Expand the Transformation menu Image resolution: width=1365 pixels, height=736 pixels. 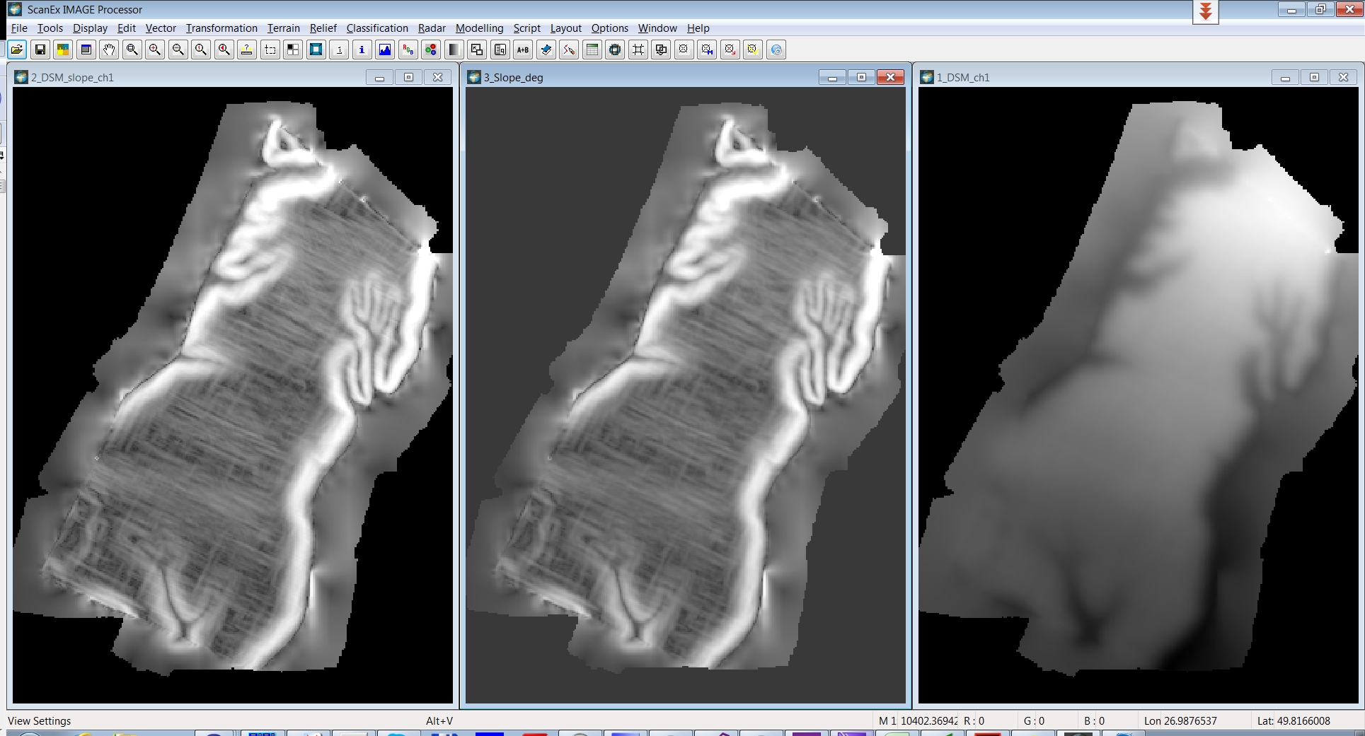[221, 28]
